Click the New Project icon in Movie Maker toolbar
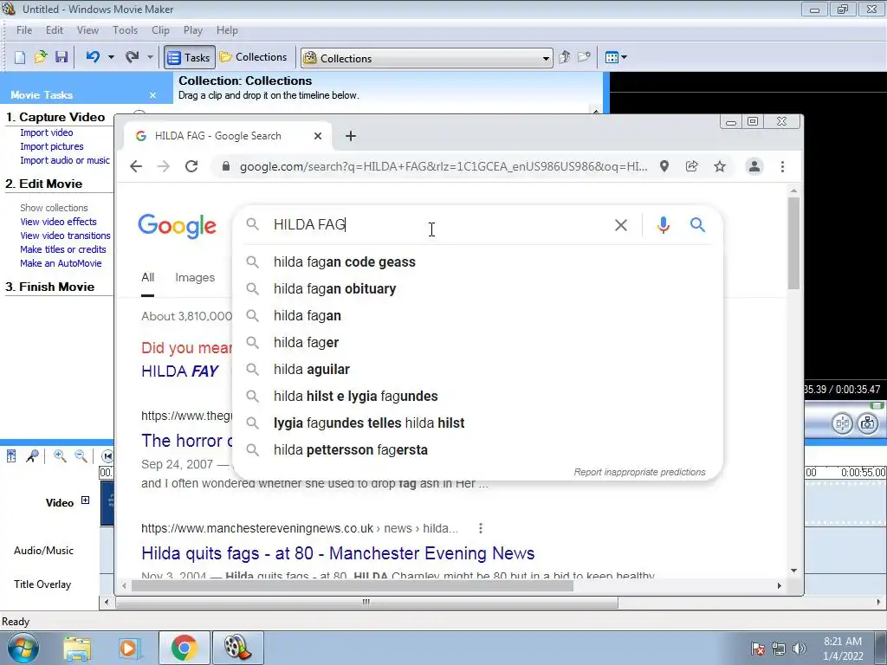The height and width of the screenshot is (665, 887). (x=20, y=57)
